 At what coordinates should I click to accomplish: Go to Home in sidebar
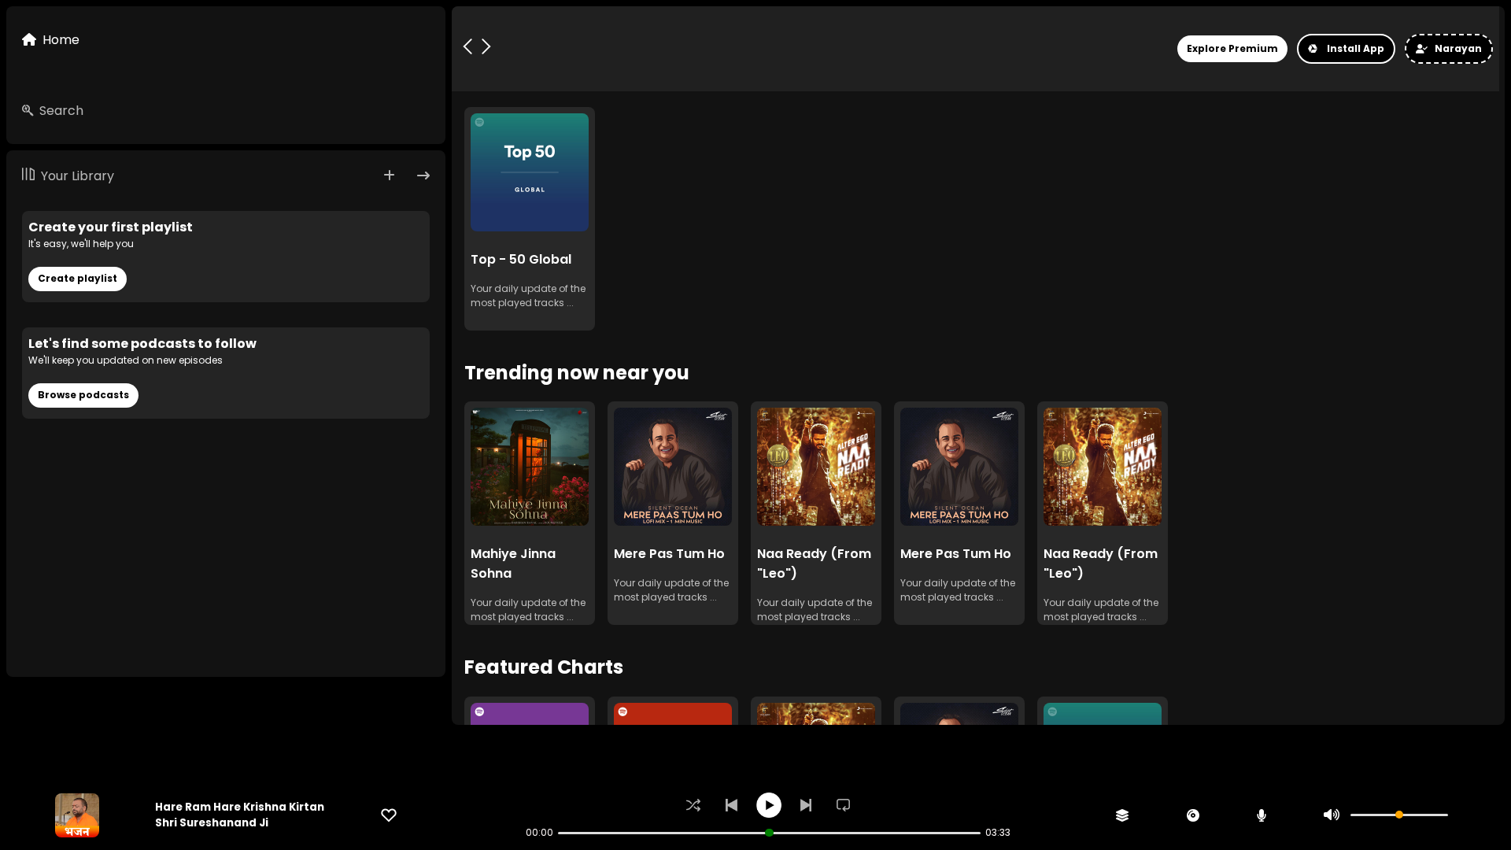50,40
